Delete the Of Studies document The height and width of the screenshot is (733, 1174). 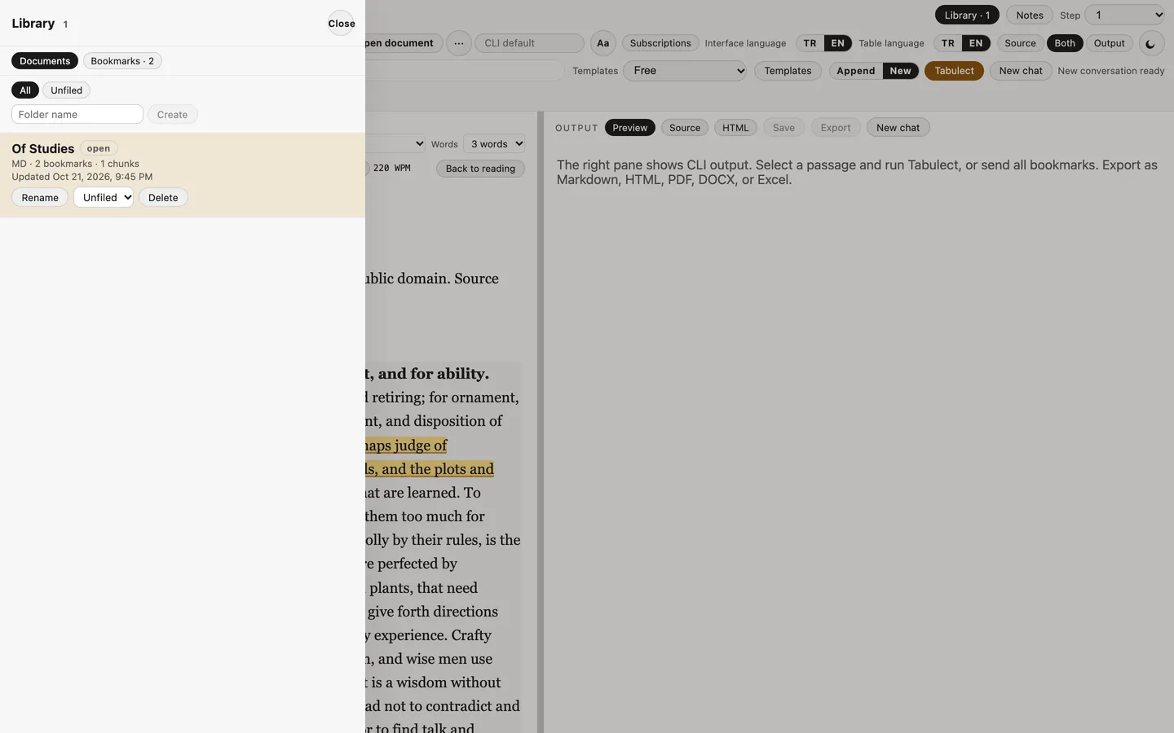(x=163, y=198)
